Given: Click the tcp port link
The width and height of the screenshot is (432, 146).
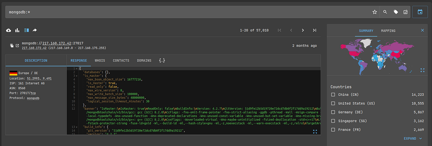Looking at the screenshot, I should click(x=33, y=93).
